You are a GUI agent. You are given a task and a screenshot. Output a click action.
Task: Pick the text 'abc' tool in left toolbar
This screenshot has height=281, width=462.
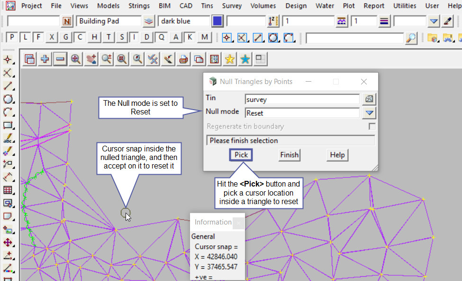8,139
